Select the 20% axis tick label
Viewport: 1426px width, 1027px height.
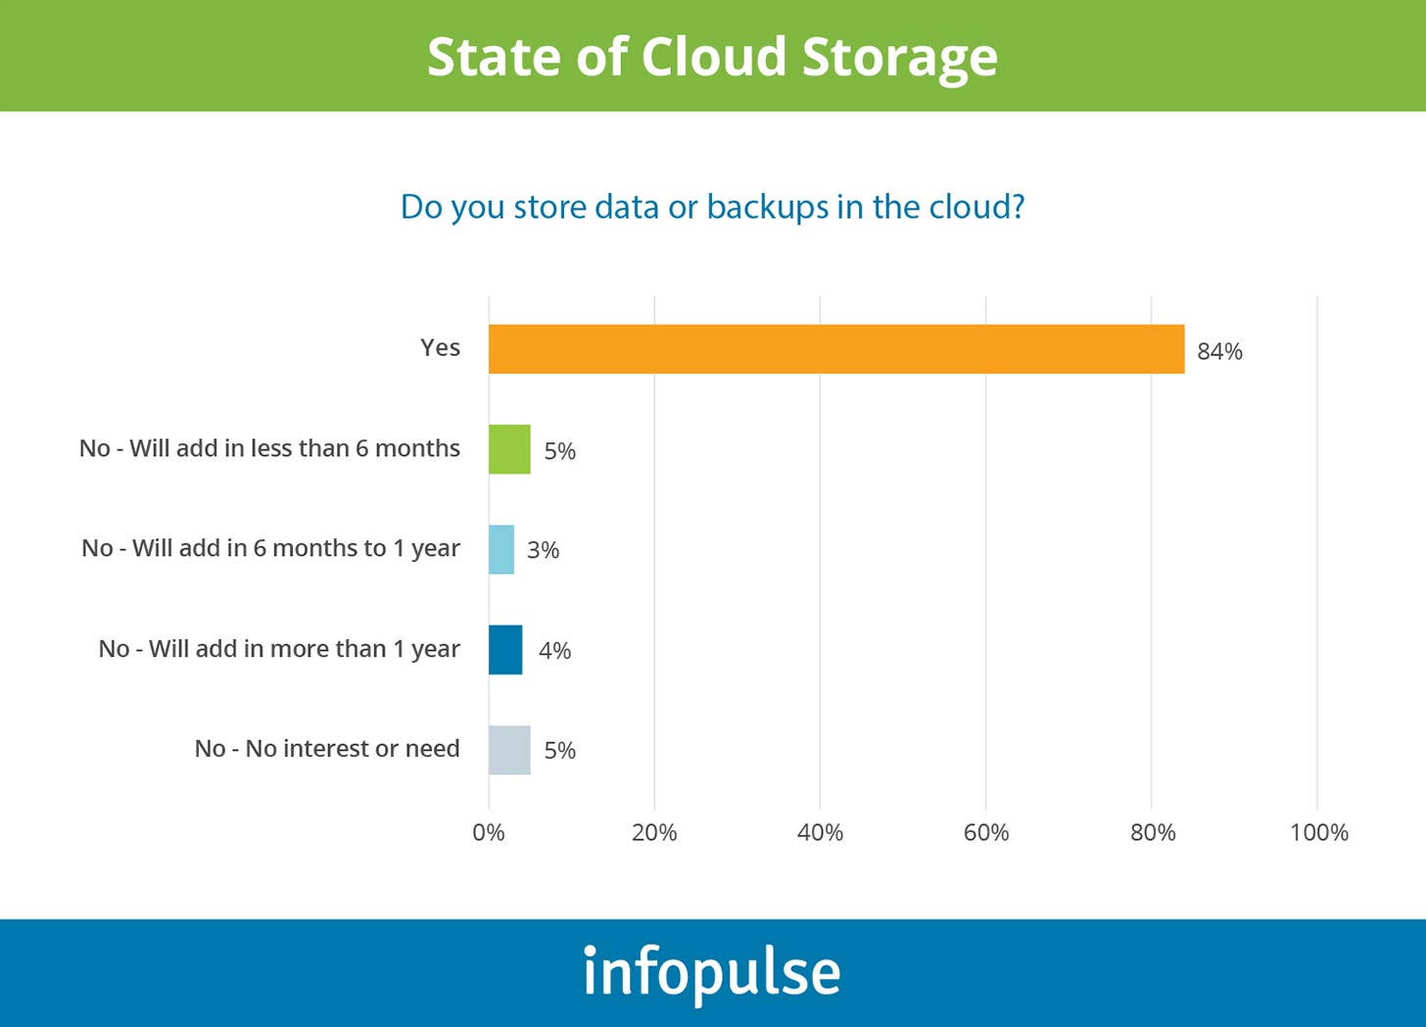[654, 833]
